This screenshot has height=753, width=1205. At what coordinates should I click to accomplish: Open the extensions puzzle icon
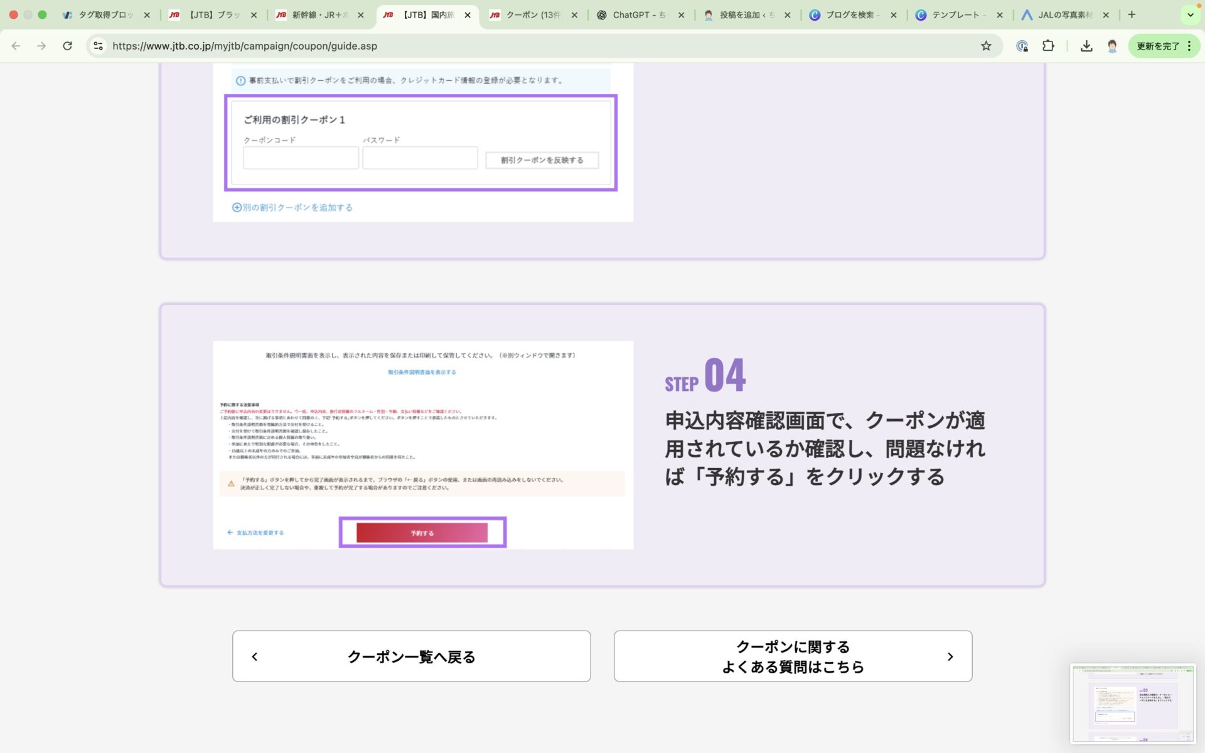coord(1048,46)
